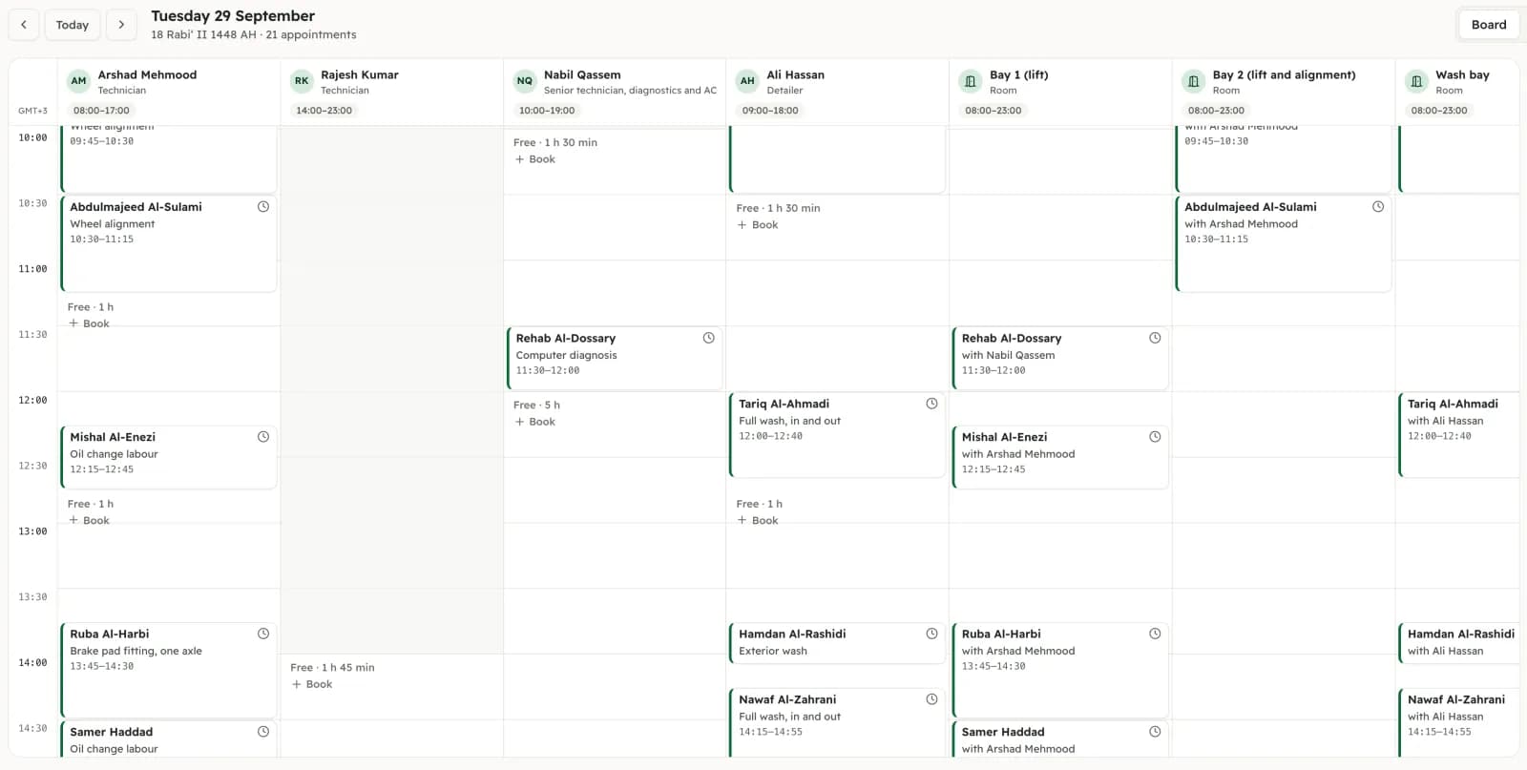Viewport: 1527px width, 770px height.
Task: Click the 08:00–17:00 working hours chip
Action: point(101,111)
